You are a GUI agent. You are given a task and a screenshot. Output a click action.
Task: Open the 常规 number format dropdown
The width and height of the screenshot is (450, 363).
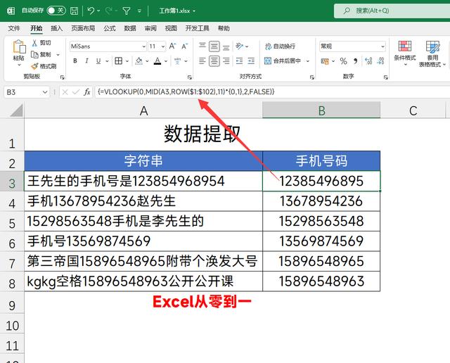[x=382, y=46]
